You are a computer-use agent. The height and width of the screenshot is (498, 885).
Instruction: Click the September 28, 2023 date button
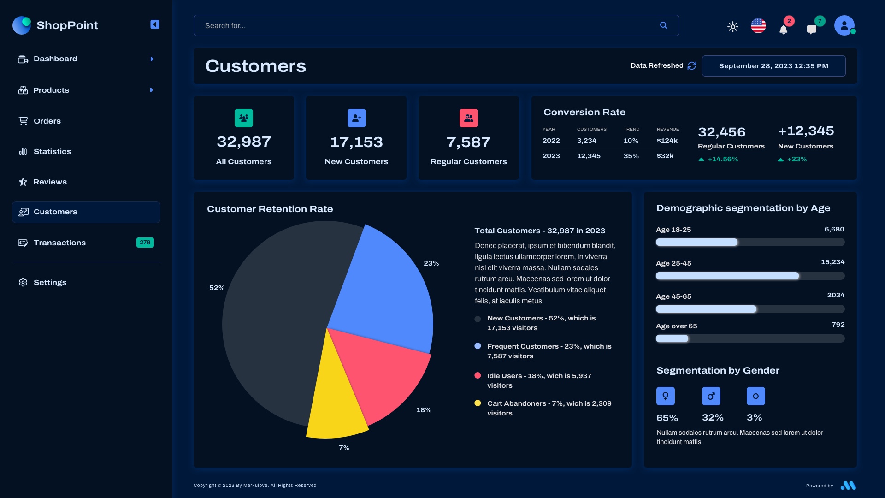point(773,66)
